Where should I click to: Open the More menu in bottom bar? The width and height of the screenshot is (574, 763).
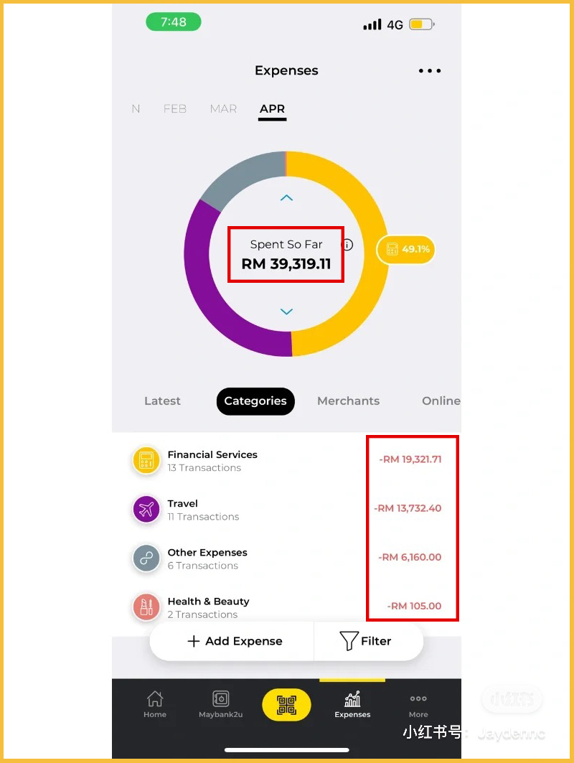418,703
